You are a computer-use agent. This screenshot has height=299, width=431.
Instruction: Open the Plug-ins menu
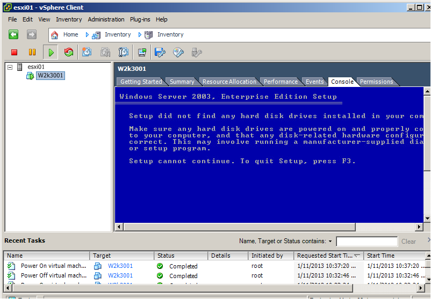pyautogui.click(x=140, y=19)
